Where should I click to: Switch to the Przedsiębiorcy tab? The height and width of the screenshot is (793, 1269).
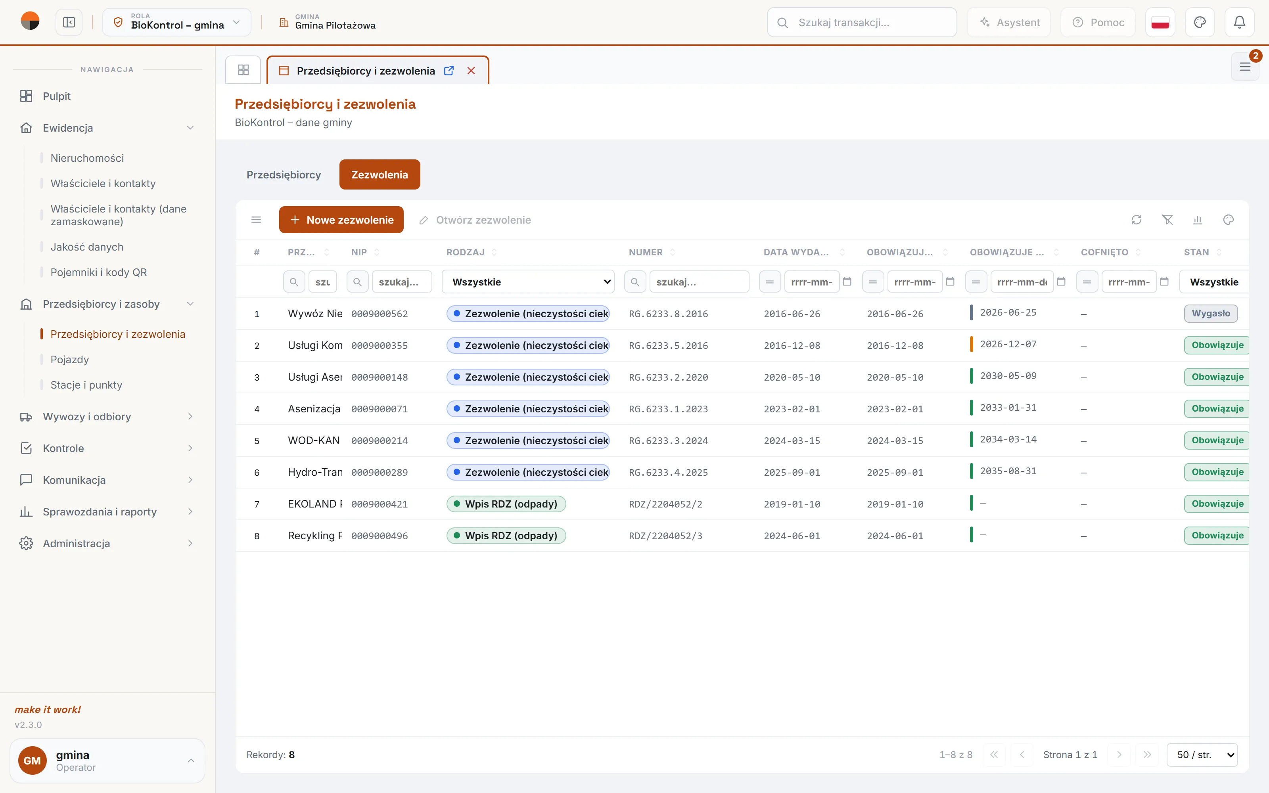coord(284,174)
